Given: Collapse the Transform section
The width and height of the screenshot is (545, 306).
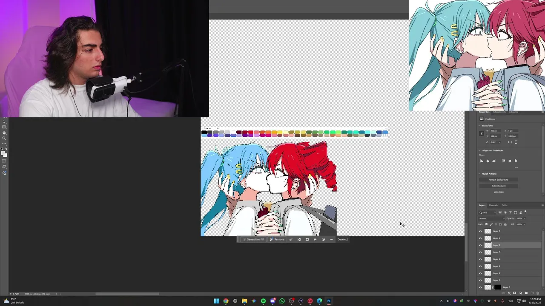Looking at the screenshot, I should tap(479, 126).
